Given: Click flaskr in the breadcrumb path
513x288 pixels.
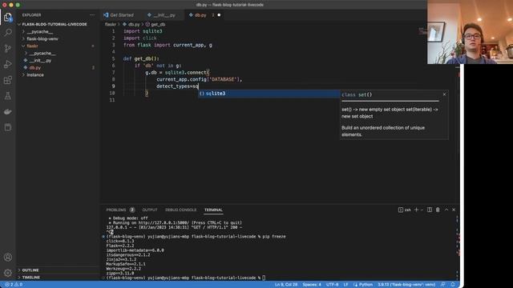Looking at the screenshot, I should pos(111,25).
